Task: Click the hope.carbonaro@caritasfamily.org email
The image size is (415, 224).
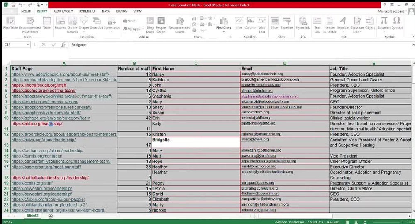Action: [x=269, y=161]
